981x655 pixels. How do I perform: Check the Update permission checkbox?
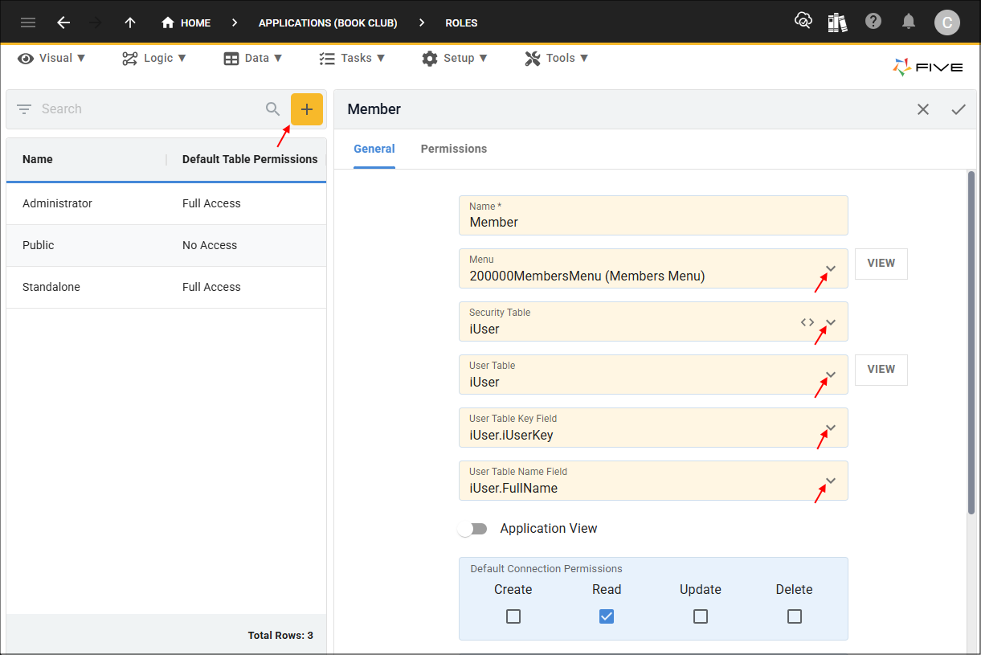[x=701, y=616]
